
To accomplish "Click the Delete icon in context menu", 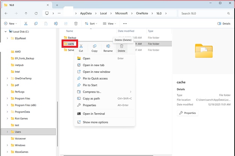I will click(121, 46).
